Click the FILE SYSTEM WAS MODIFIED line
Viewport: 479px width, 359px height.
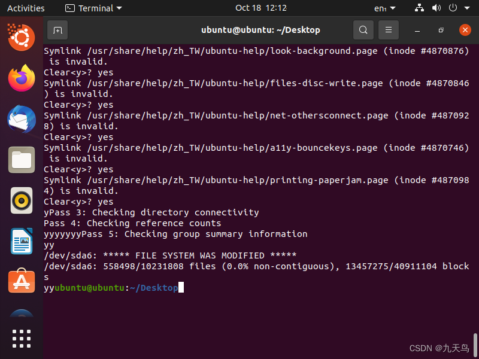coord(170,255)
